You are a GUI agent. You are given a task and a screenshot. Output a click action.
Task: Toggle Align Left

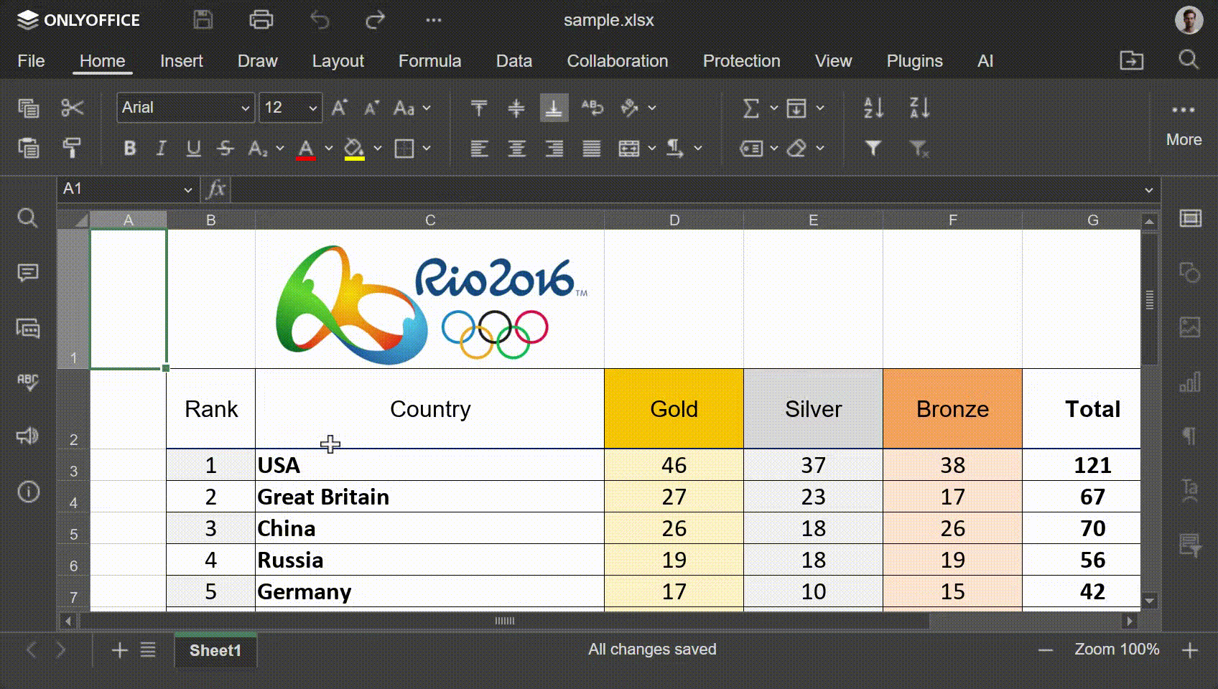click(479, 149)
